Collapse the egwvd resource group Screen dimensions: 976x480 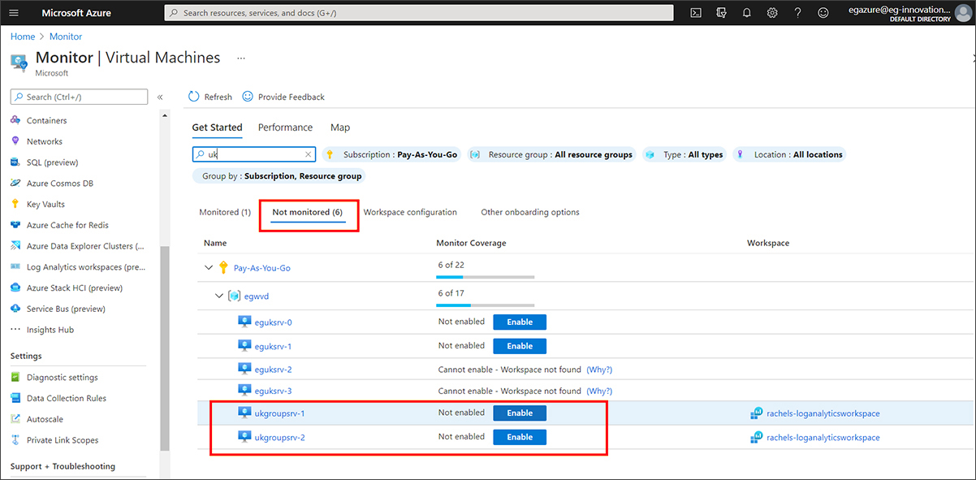pyautogui.click(x=219, y=296)
